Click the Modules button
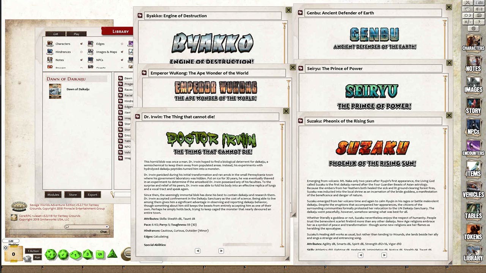 [53, 195]
